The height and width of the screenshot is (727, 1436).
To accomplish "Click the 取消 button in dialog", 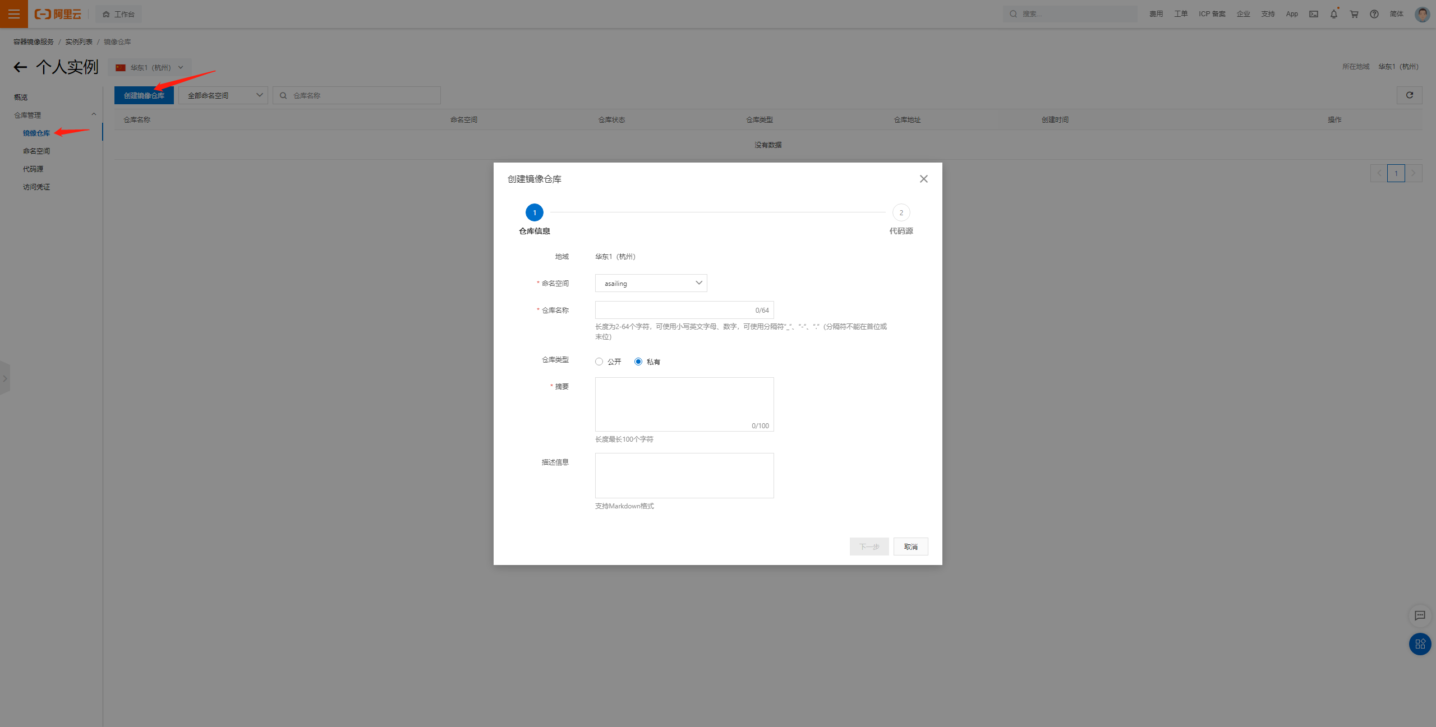I will point(910,547).
